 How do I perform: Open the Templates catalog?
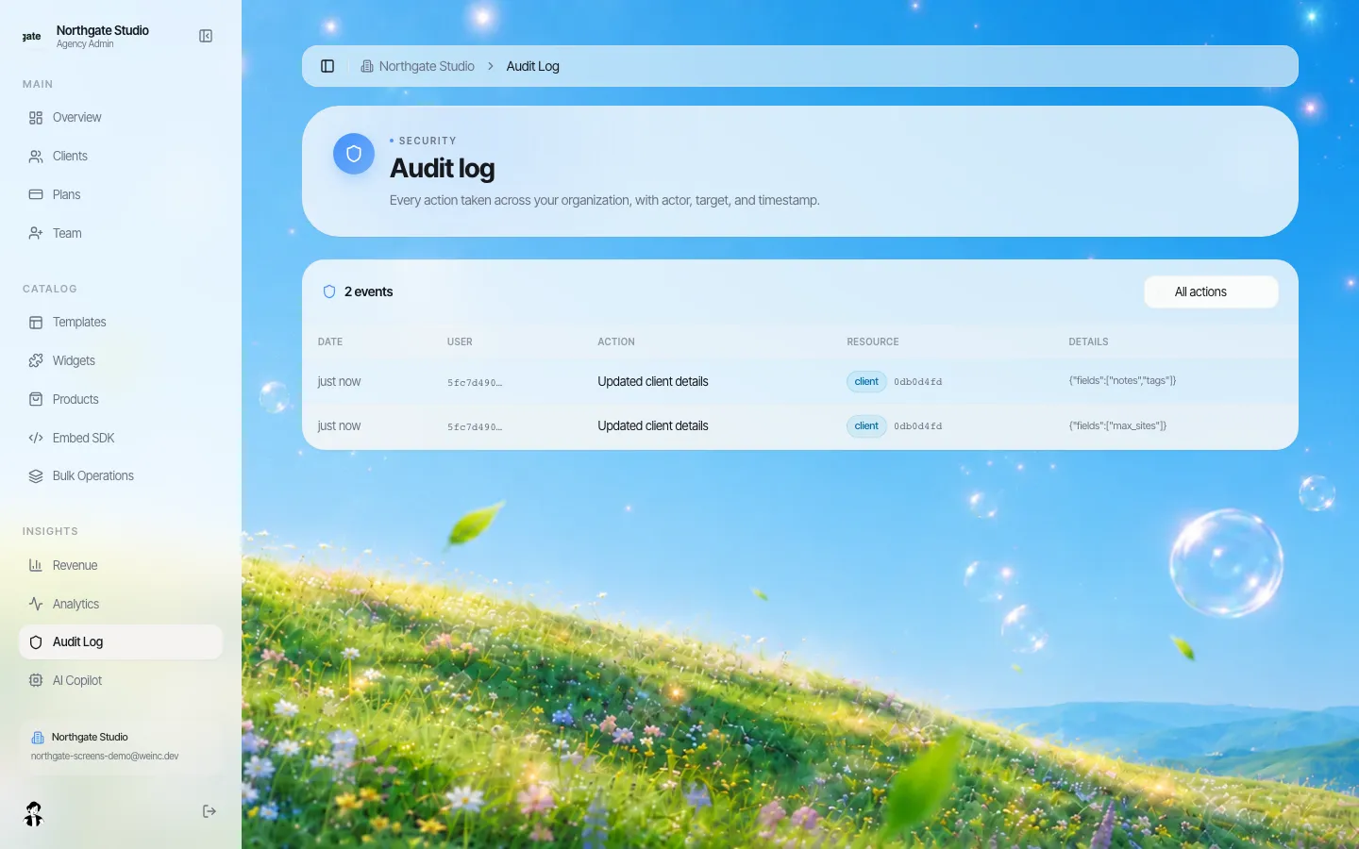[121, 323]
